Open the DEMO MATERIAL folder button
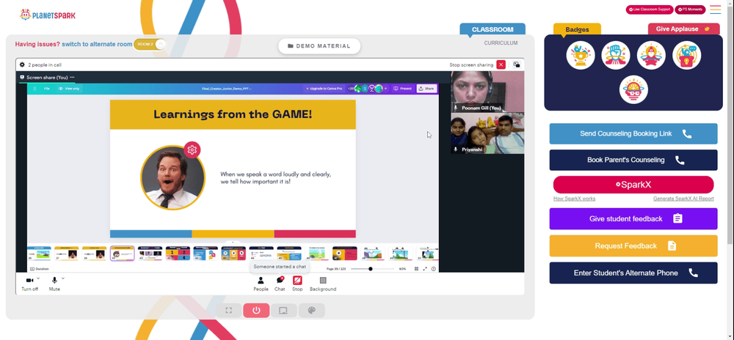This screenshot has width=734, height=340. pyautogui.click(x=319, y=46)
